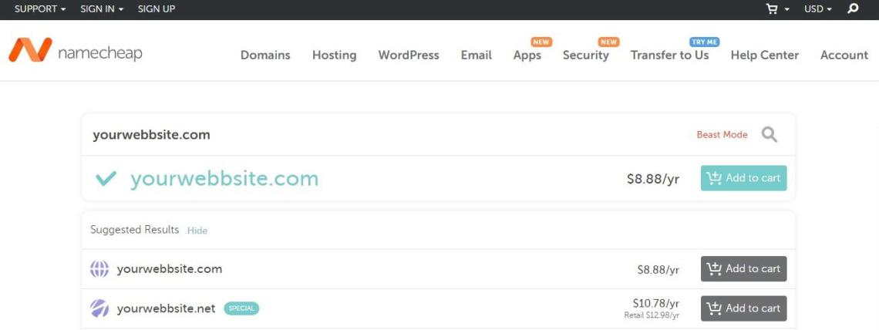The width and height of the screenshot is (879, 330).
Task: Click the teal checkmark availability icon
Action: 106,178
